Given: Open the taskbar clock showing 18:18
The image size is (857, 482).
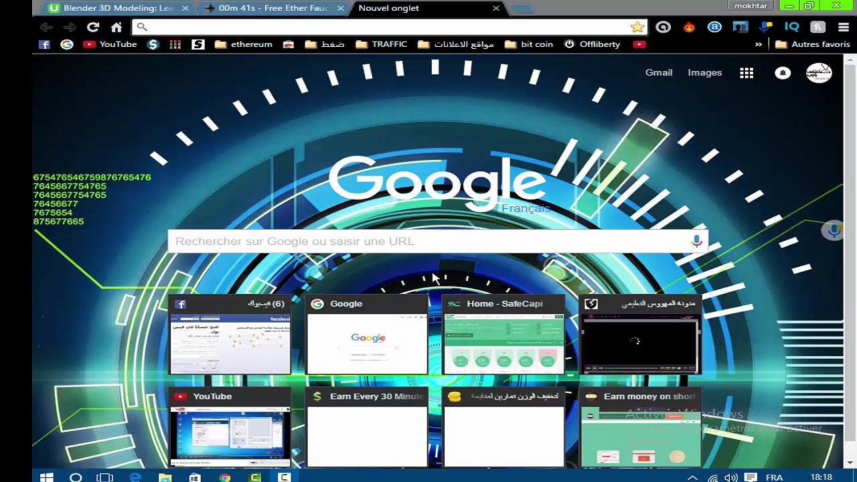Looking at the screenshot, I should coord(822,477).
